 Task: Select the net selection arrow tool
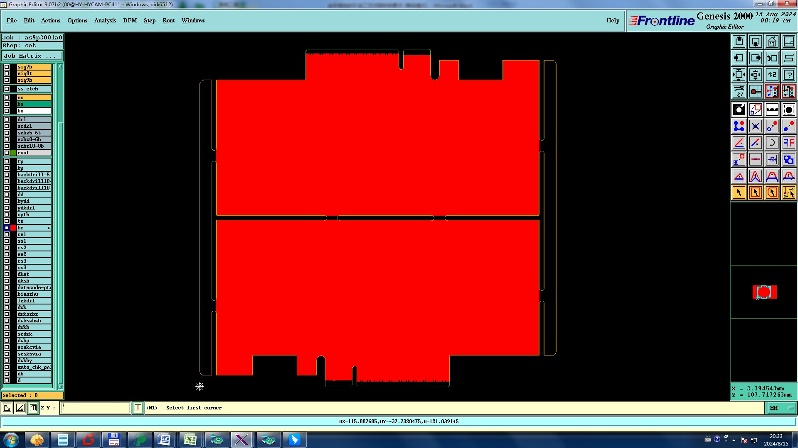[789, 192]
